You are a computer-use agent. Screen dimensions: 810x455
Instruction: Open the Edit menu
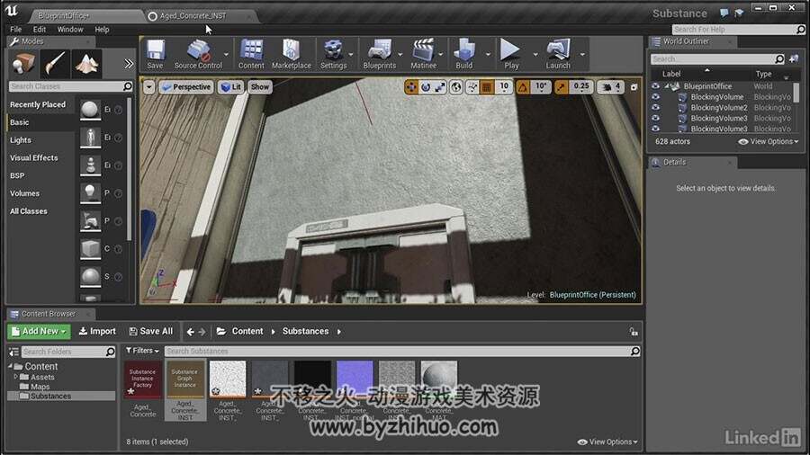click(x=40, y=30)
